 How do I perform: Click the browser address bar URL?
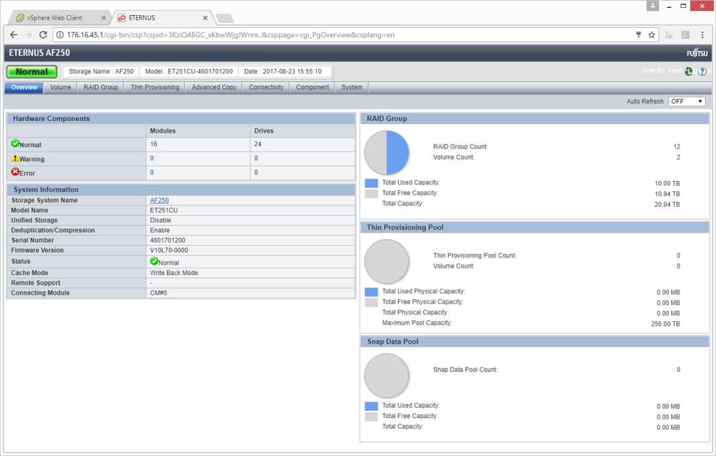click(231, 35)
